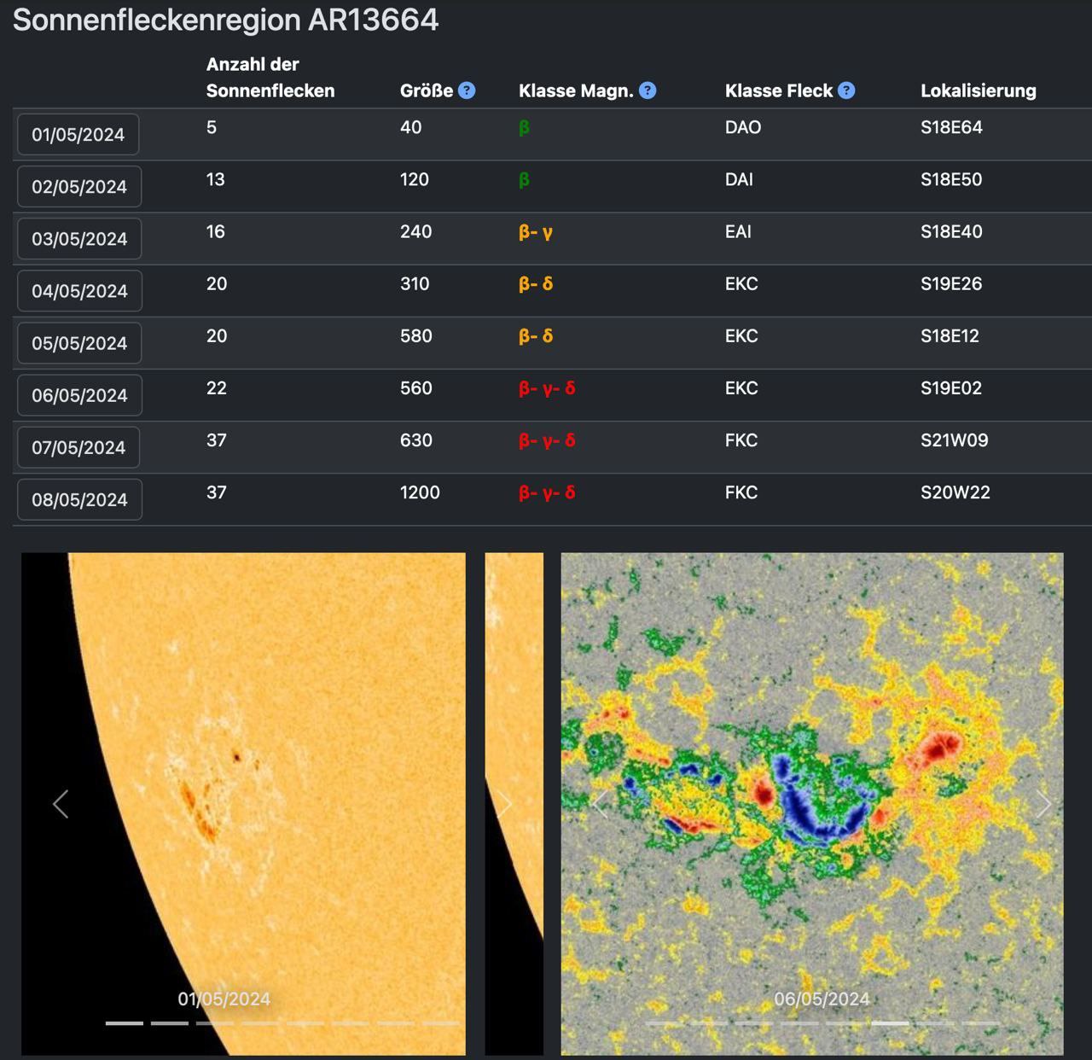Pick the 06/05/2024 date button

(x=79, y=395)
